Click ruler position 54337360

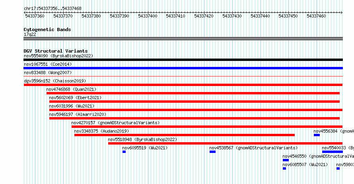pos(35,16)
